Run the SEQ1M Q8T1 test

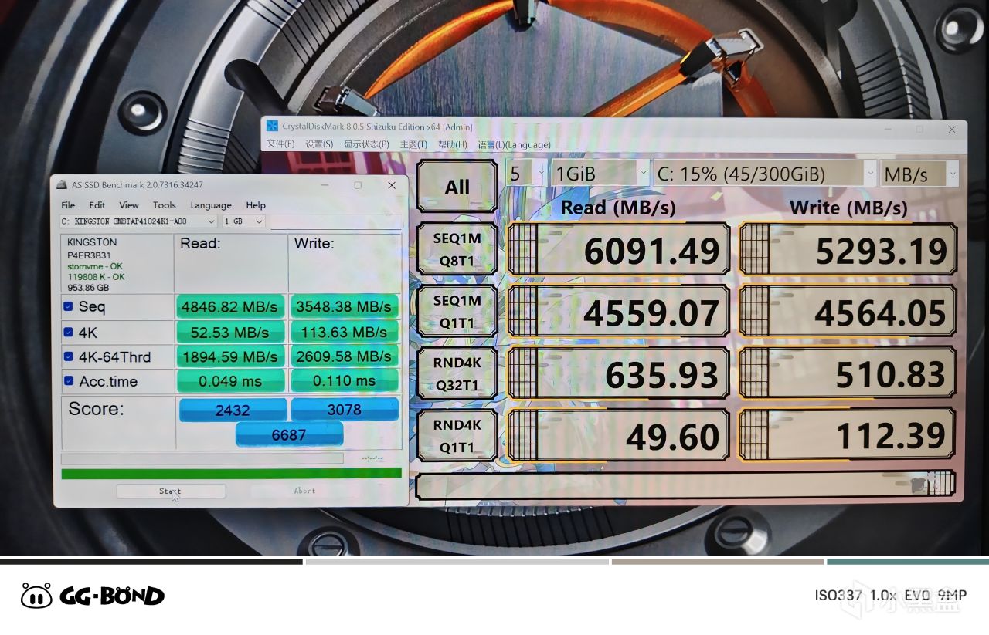(x=457, y=249)
